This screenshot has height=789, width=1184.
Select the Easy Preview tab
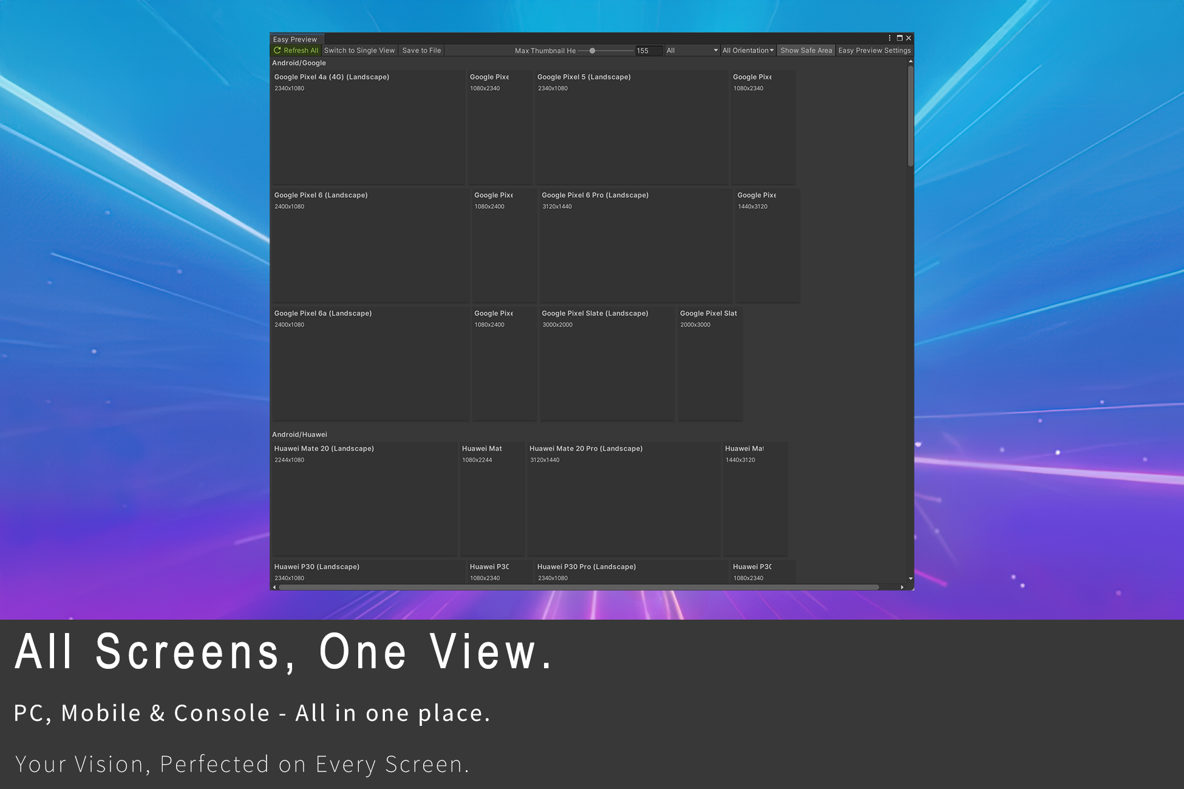(x=295, y=39)
